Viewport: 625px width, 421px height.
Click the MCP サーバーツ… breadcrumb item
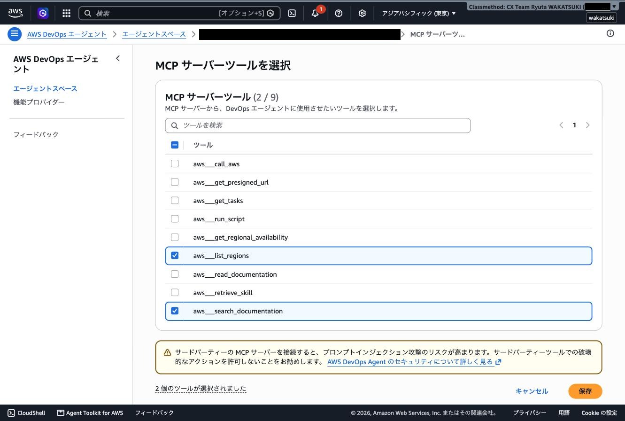(x=438, y=34)
